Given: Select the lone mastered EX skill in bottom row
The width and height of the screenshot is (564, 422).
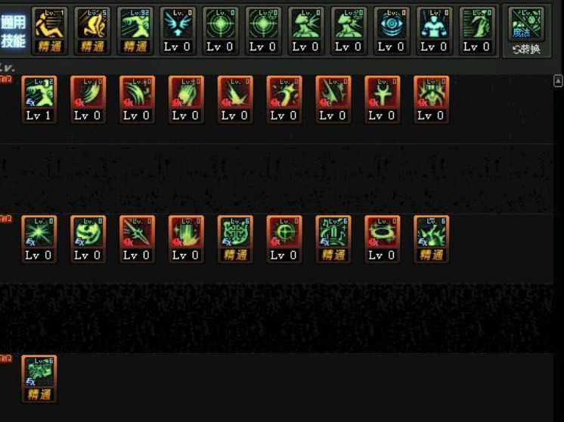Looking at the screenshot, I should [x=39, y=379].
